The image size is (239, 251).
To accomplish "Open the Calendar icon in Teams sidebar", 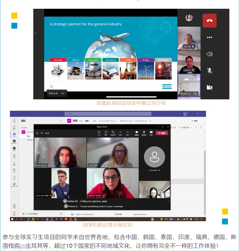I will click(14, 170).
